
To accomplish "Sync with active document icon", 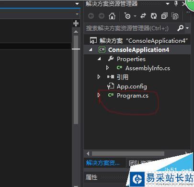I will point(143,16).
